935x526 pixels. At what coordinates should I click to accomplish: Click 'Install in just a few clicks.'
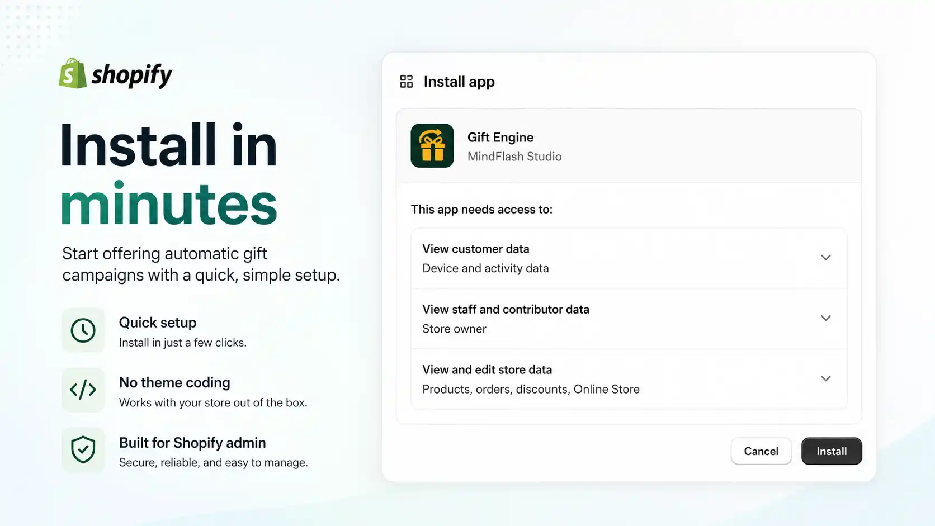[182, 343]
